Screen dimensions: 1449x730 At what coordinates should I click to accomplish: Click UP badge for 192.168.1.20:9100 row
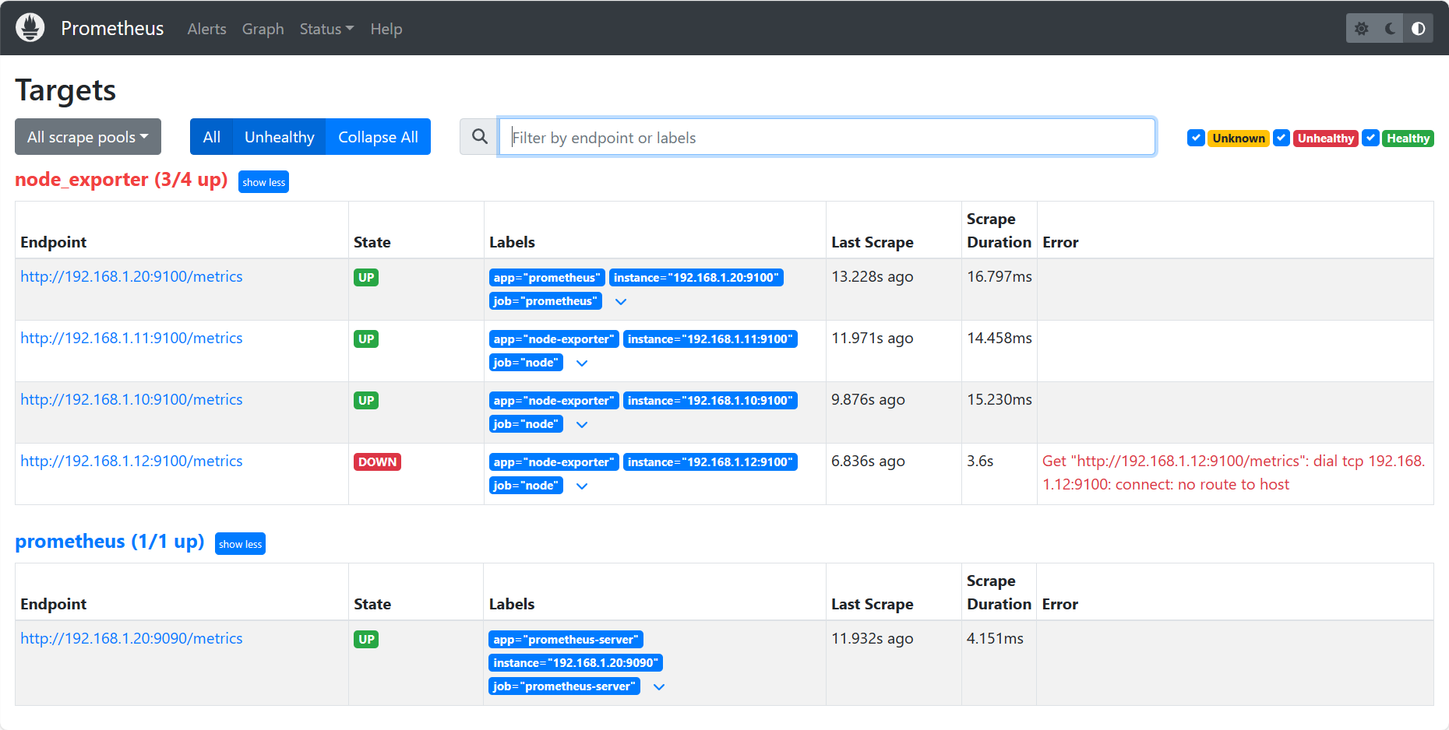pyautogui.click(x=366, y=277)
